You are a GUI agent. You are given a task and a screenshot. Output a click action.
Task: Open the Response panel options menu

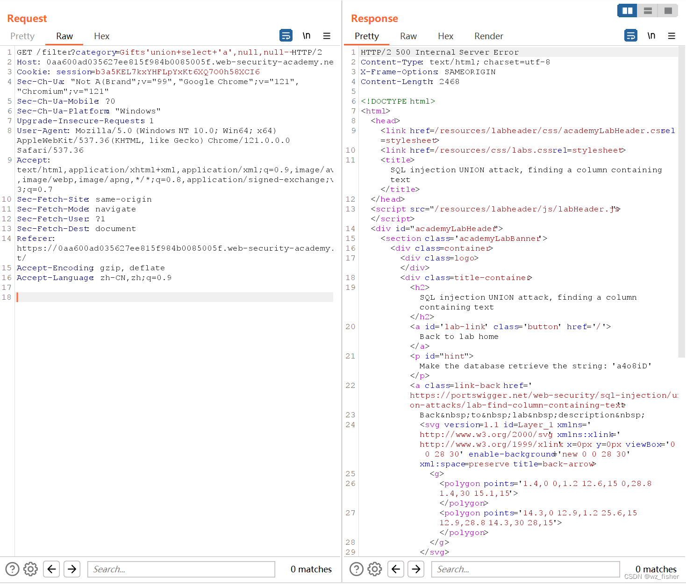[672, 35]
